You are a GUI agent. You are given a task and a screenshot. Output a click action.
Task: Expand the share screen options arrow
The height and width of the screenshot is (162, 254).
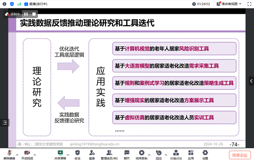point(68,155)
